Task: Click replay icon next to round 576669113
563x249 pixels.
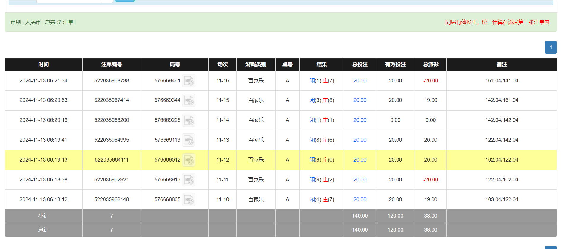Action: (x=188, y=140)
